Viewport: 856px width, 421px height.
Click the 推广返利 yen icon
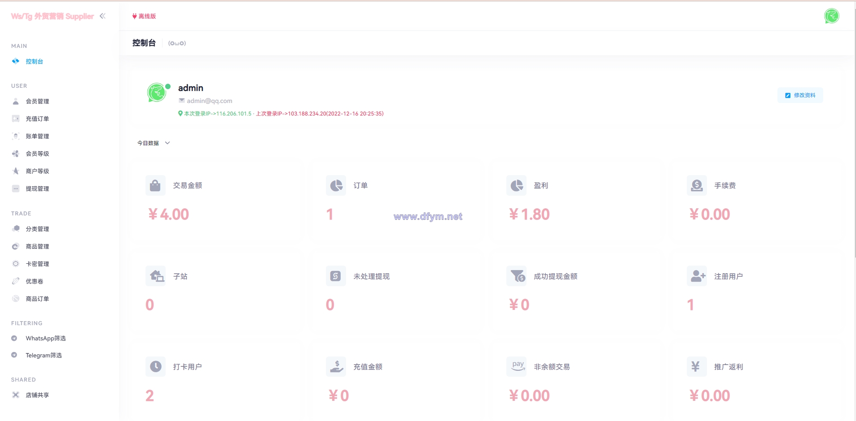click(697, 366)
